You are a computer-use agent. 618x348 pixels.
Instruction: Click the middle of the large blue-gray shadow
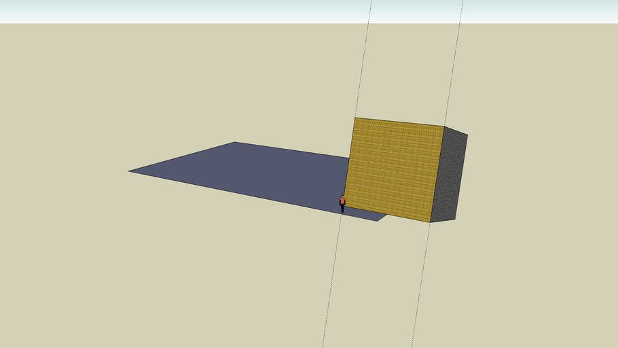click(252, 173)
